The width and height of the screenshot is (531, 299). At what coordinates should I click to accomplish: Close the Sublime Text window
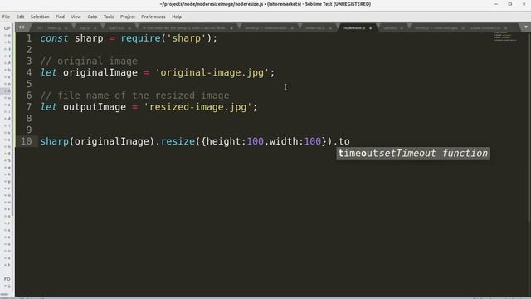pos(524,4)
